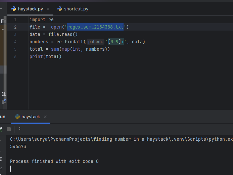Click the python.exe path line in the console
Image resolution: width=233 pixels, height=175 pixels.
(122, 139)
